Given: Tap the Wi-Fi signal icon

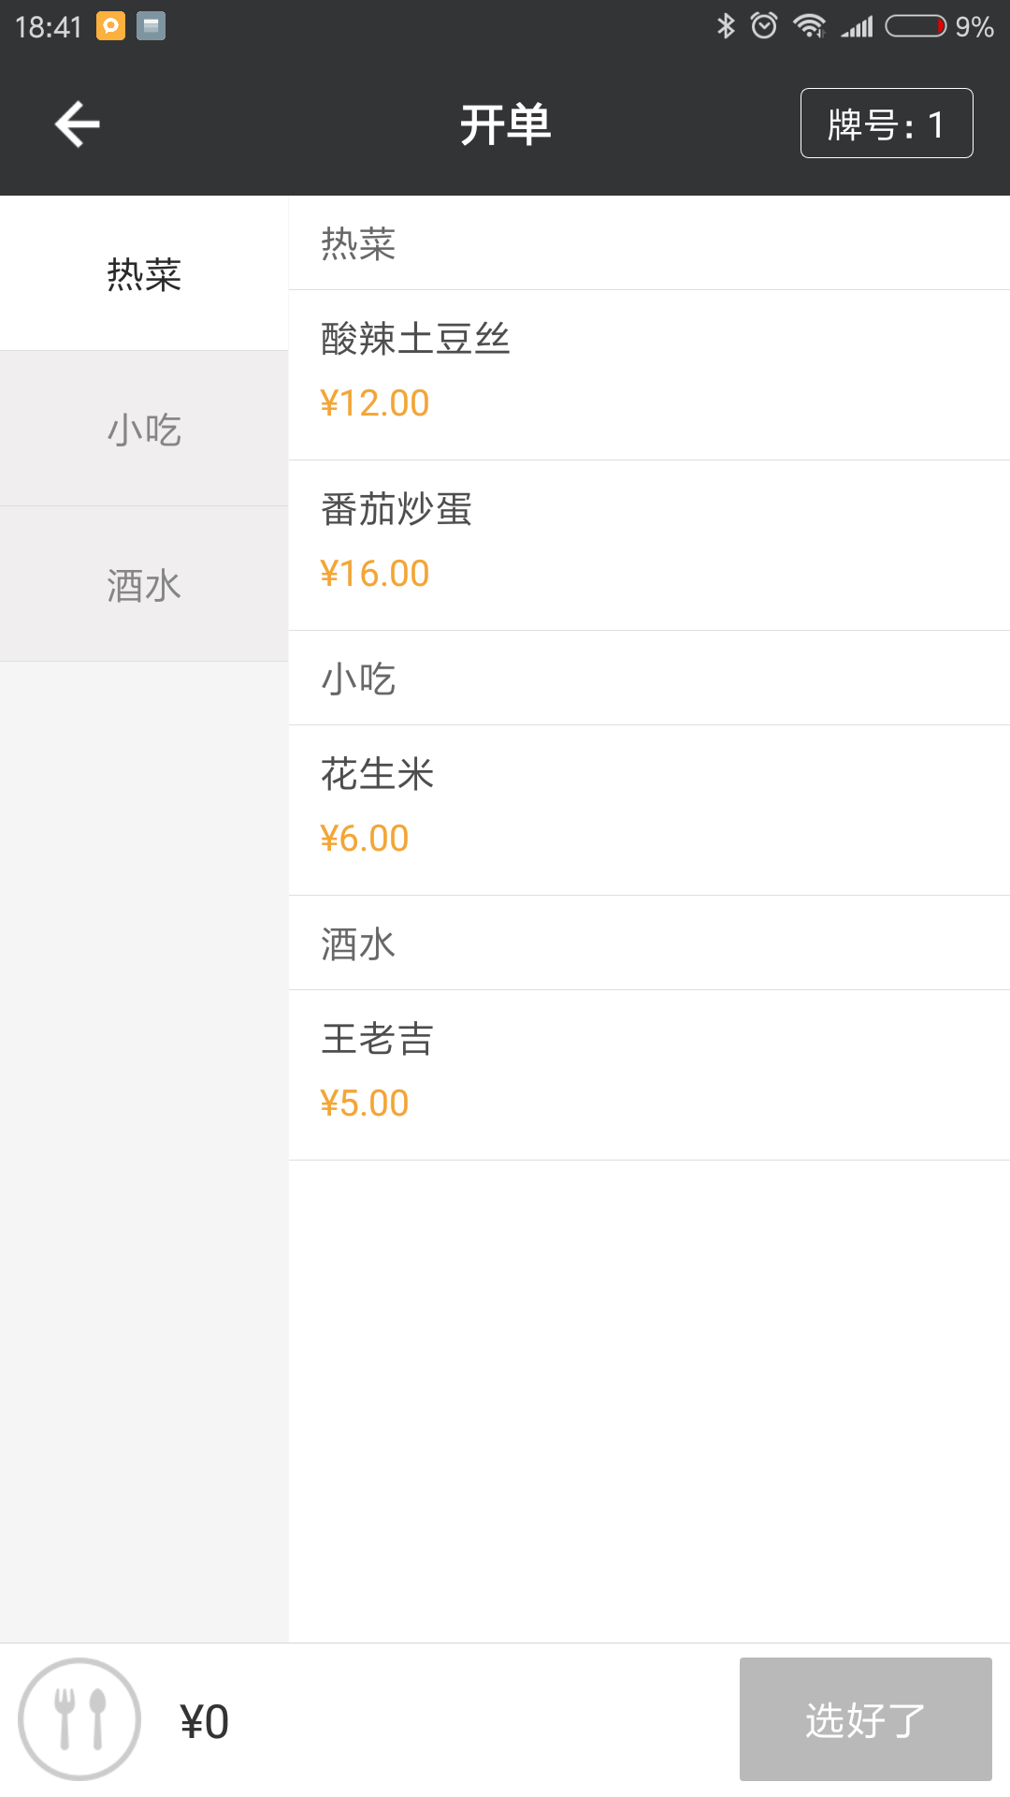Looking at the screenshot, I should (809, 26).
